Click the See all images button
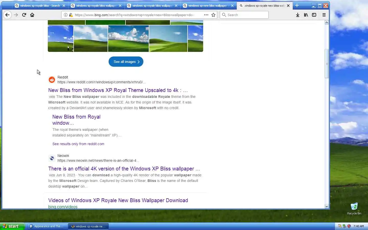368x230 pixels. [126, 62]
